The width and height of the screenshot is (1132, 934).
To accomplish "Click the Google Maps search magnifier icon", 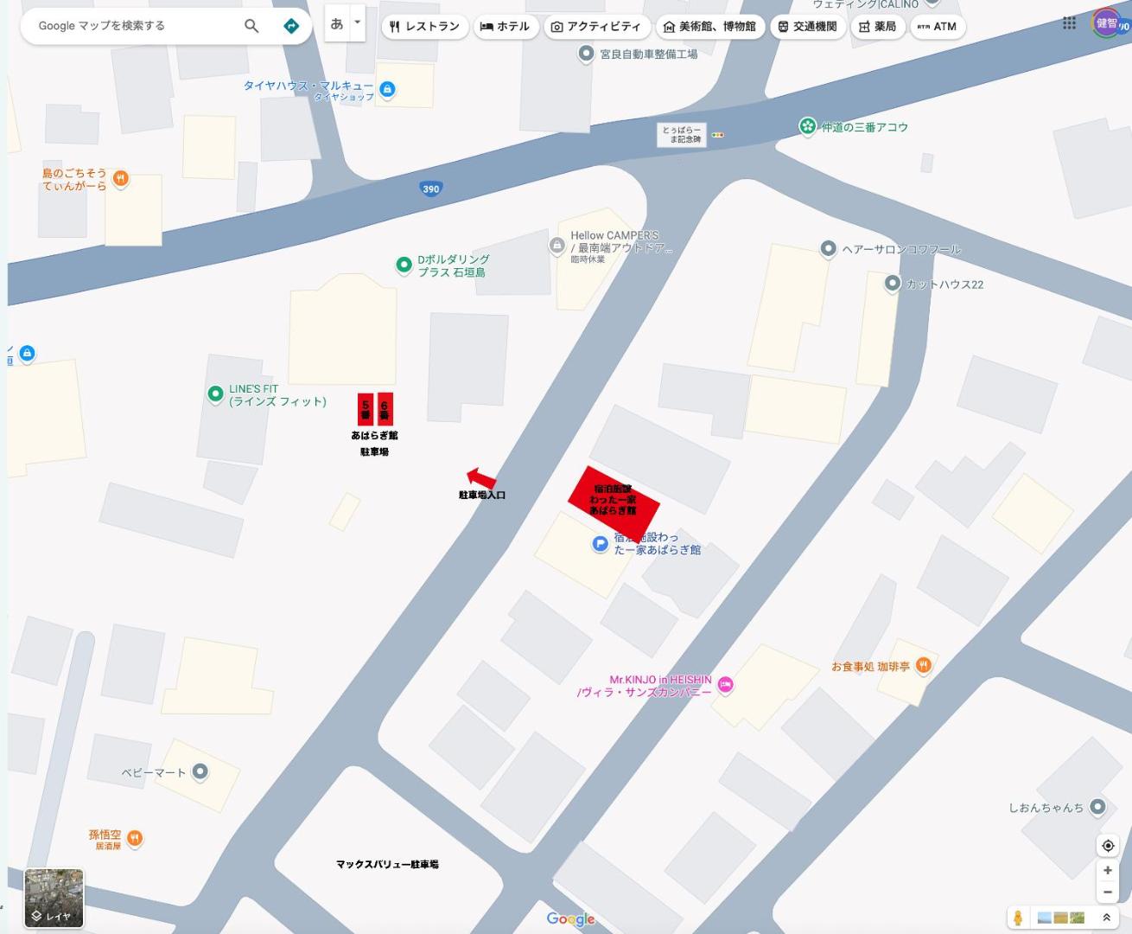I will pyautogui.click(x=251, y=26).
